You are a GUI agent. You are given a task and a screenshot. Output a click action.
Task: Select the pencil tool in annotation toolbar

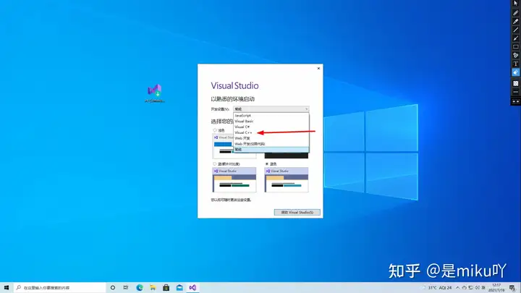point(515,12)
